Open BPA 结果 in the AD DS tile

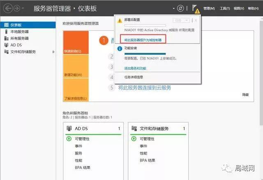click(x=83, y=168)
